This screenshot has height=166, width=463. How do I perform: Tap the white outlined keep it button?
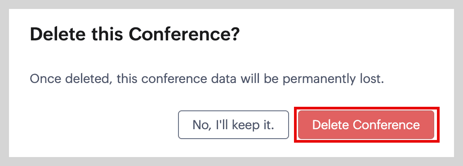click(x=233, y=125)
